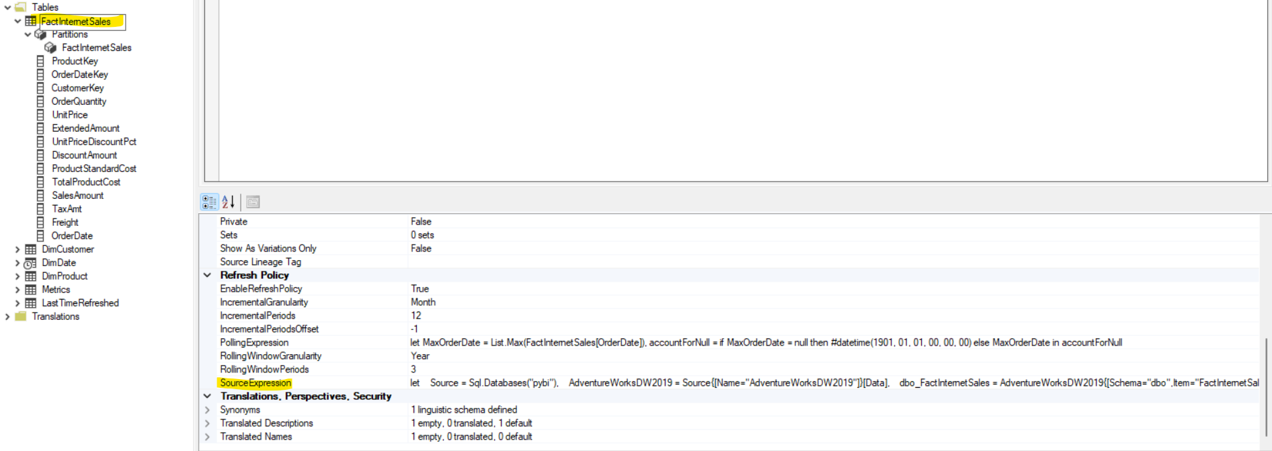1272x451 pixels.
Task: Expand the Translated Descriptions property
Action: click(x=207, y=423)
